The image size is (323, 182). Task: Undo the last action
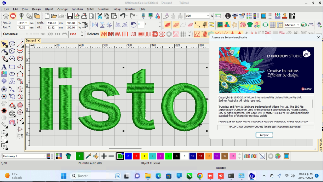pos(122,15)
